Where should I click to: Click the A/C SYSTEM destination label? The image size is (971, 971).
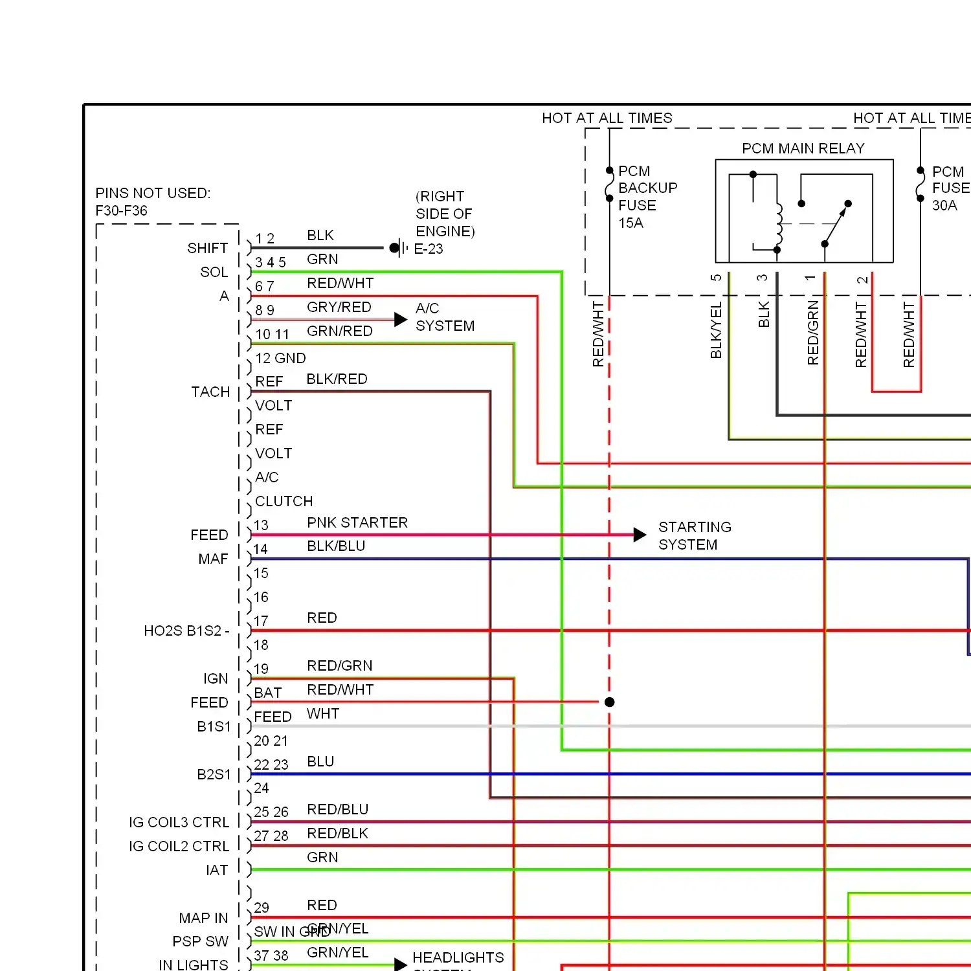coord(445,317)
